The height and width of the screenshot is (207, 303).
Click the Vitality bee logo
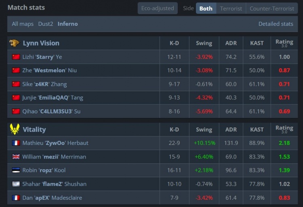pos(15,129)
